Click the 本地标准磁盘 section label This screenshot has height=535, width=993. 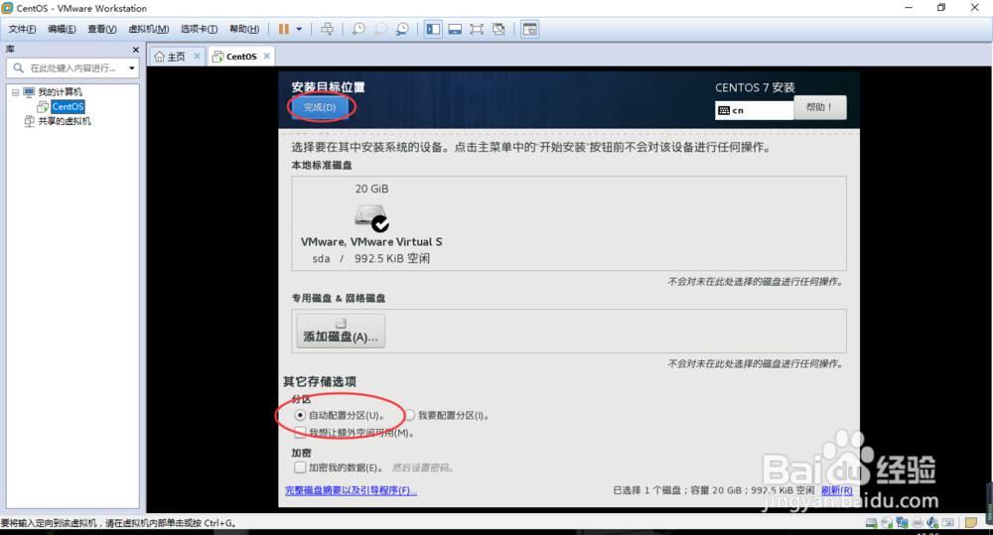tap(322, 165)
